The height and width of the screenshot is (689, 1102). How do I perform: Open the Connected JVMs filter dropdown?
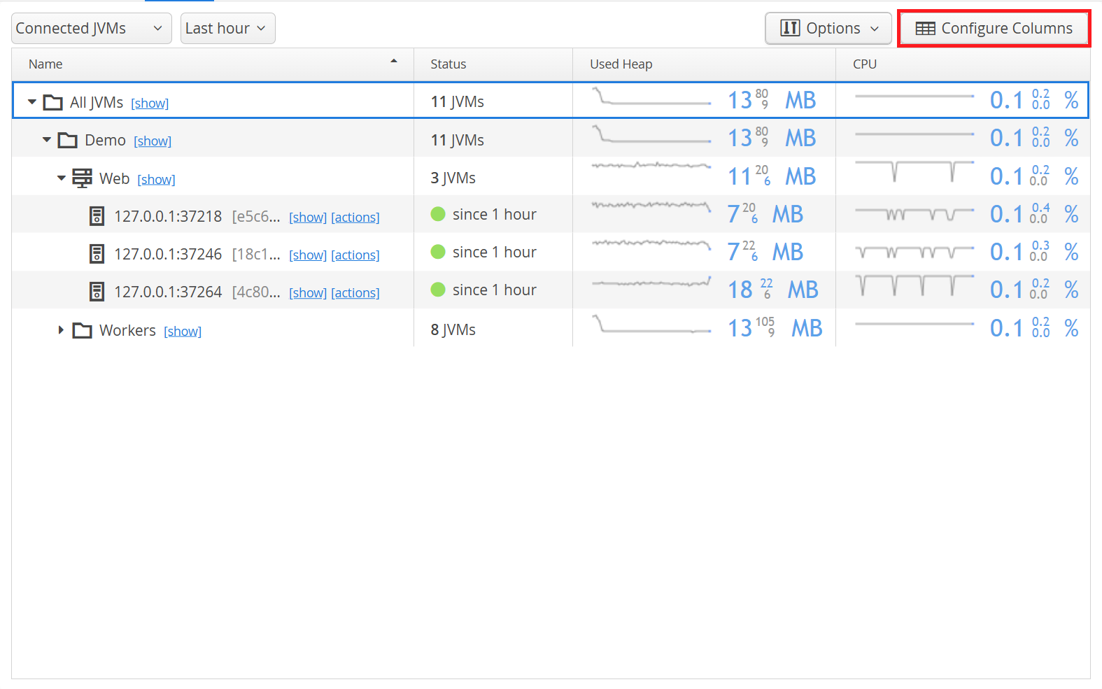click(91, 29)
